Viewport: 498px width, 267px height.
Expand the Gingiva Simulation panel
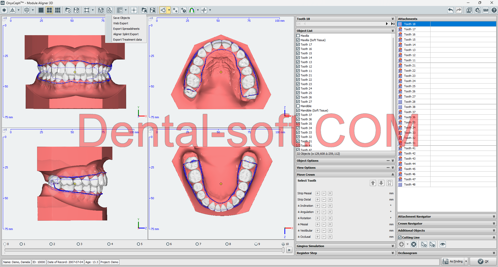coord(393,246)
